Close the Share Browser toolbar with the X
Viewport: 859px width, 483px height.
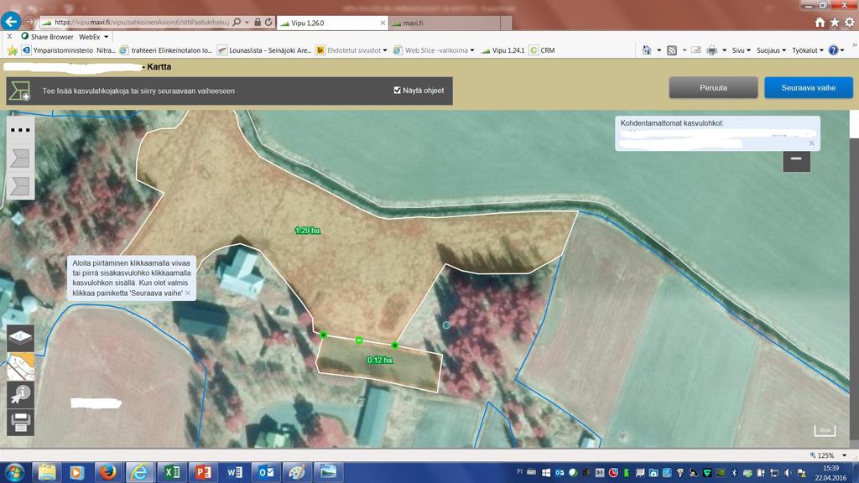(x=8, y=37)
